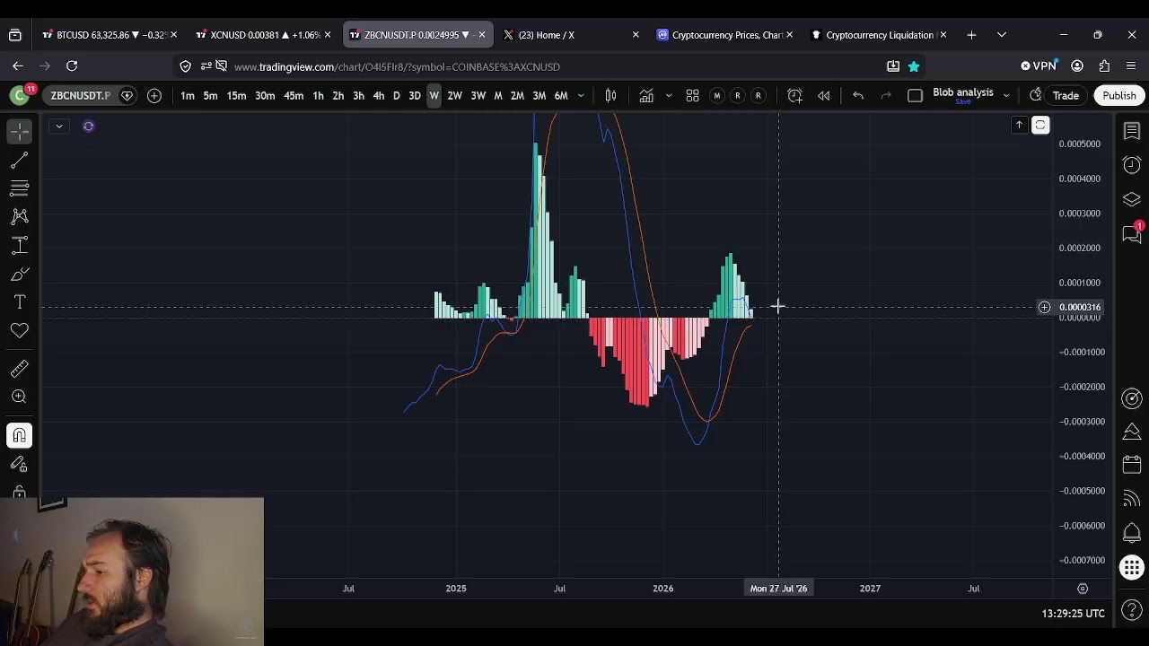
Task: Undo the last chart action
Action: (858, 95)
